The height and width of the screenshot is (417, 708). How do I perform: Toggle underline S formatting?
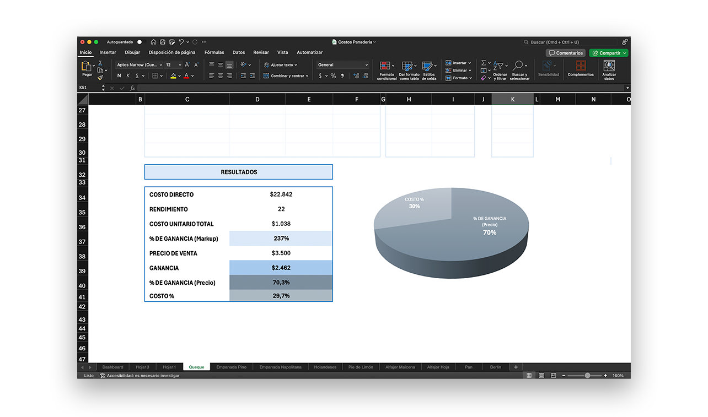click(x=137, y=75)
